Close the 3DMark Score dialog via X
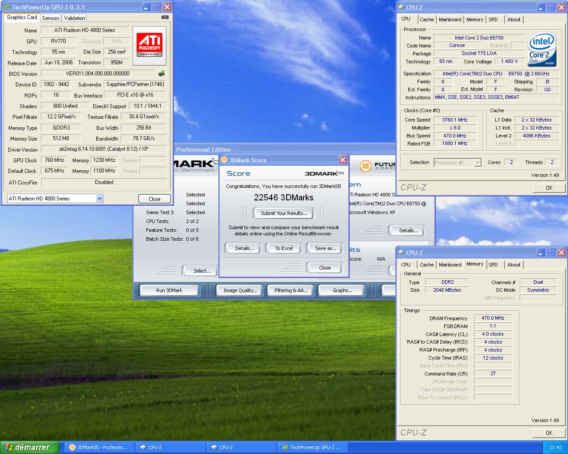The width and height of the screenshot is (568, 454). click(x=343, y=160)
